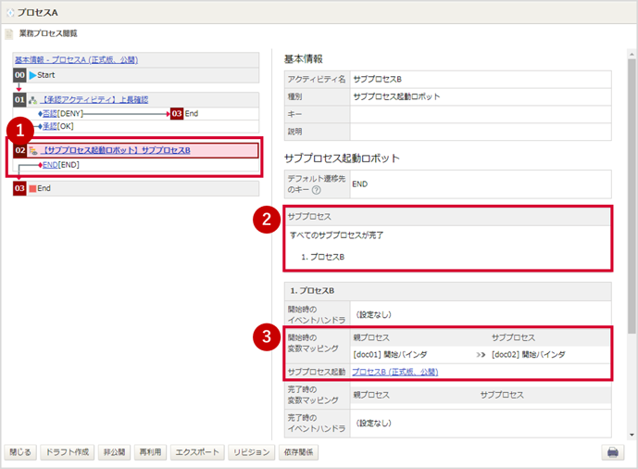638x469 pixels.
Task: Click the 非公開 button
Action: (114, 452)
